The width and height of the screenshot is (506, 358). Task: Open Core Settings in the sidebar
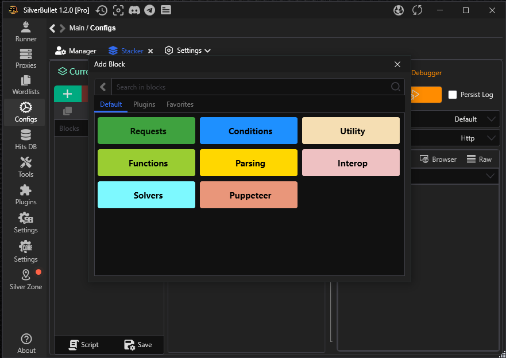click(x=26, y=252)
